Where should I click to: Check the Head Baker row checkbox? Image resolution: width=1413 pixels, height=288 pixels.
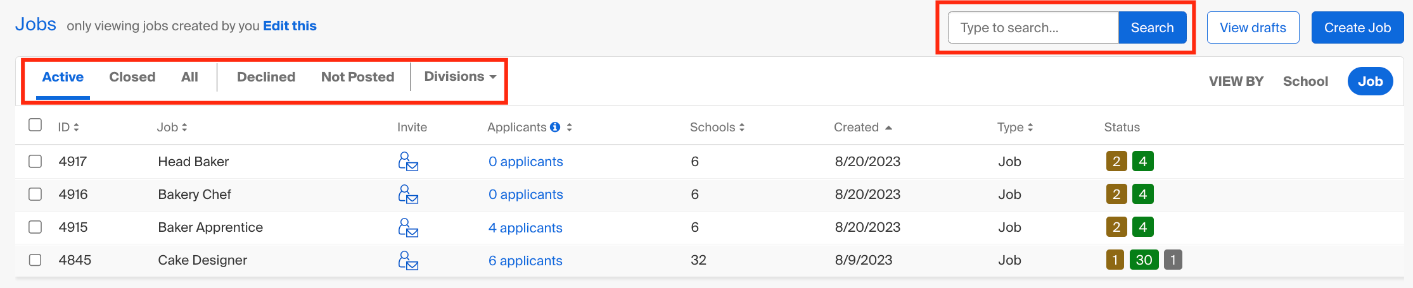(35, 162)
